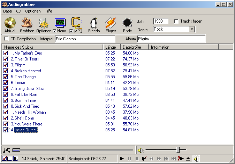
Task: Skip to next track button
Action: pos(173,159)
